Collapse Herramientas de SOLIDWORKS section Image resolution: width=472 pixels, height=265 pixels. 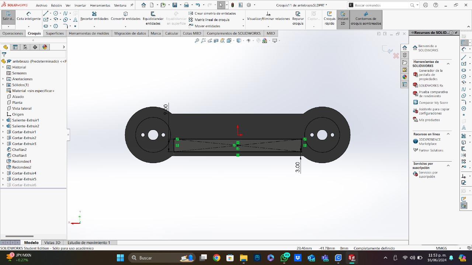click(x=448, y=64)
